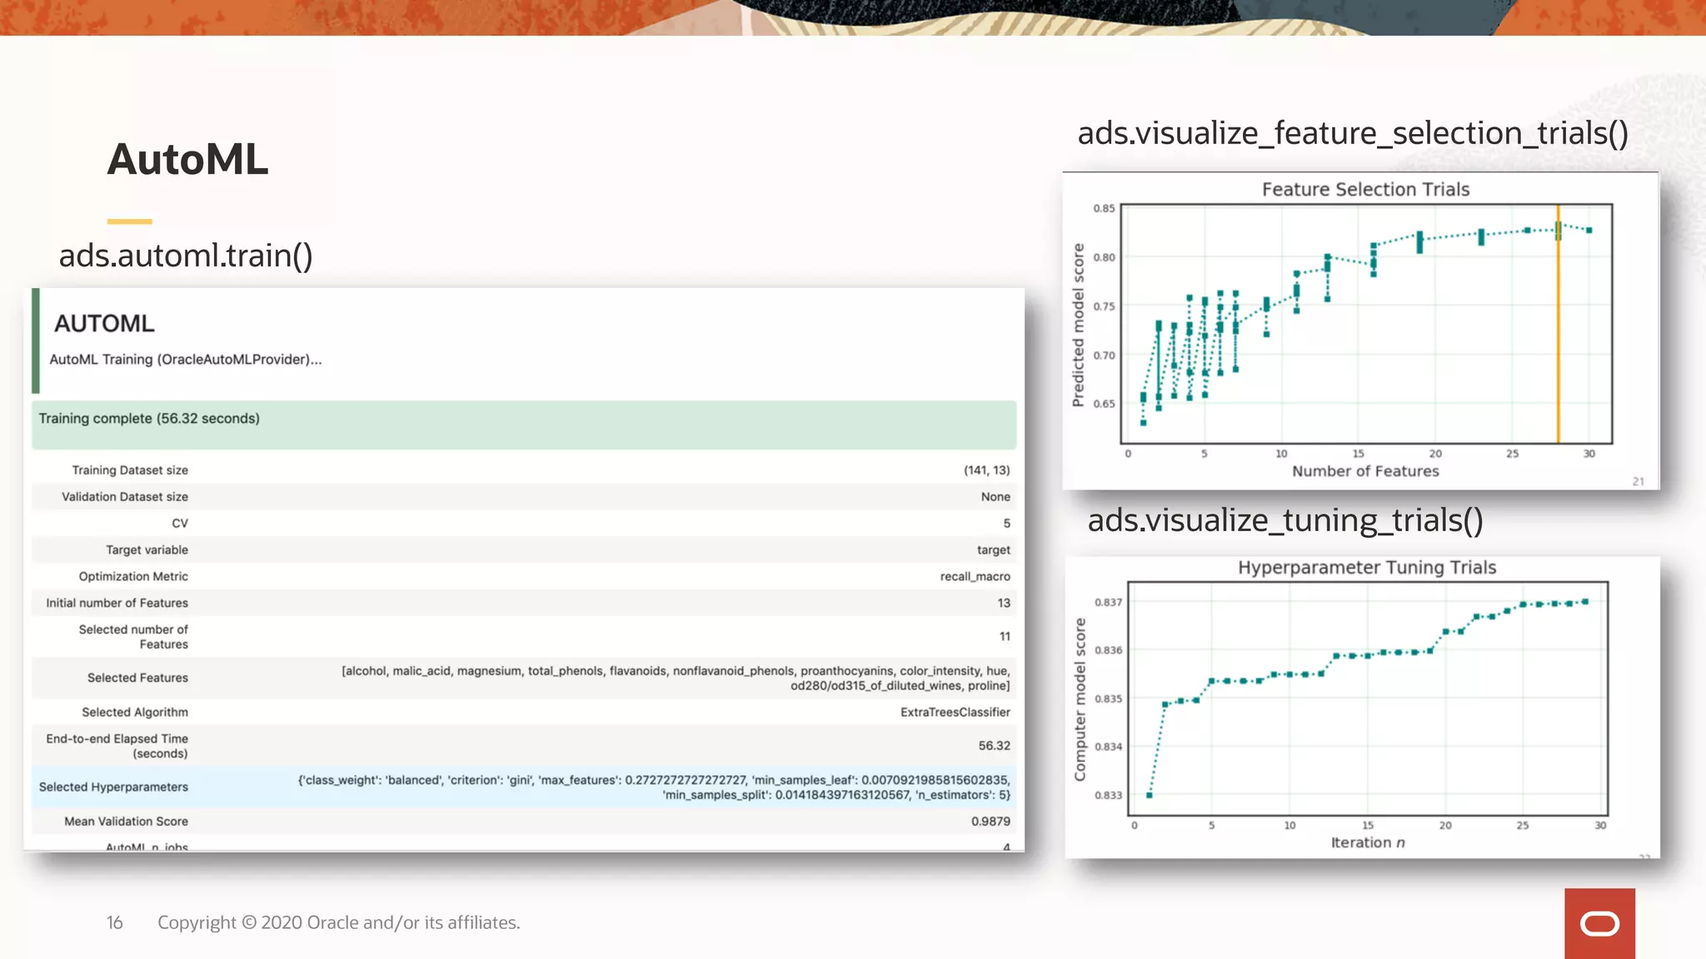Click the Oracle copyright 2020 footer text
This screenshot has width=1706, height=959.
pyautogui.click(x=339, y=922)
